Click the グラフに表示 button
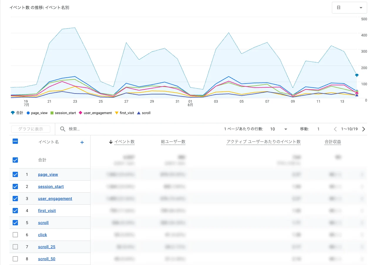This screenshot has height=265, width=373. click(x=31, y=129)
